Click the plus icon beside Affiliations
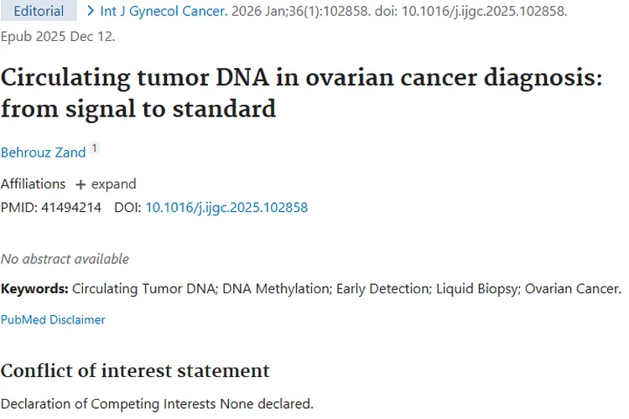 tap(81, 184)
